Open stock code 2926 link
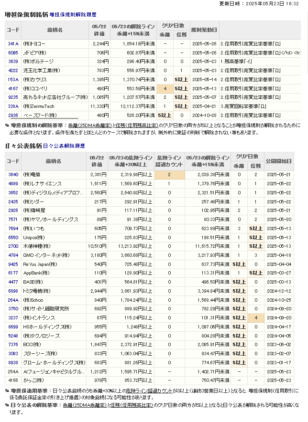Screen dimensions: 308x422 [x=13, y=211]
